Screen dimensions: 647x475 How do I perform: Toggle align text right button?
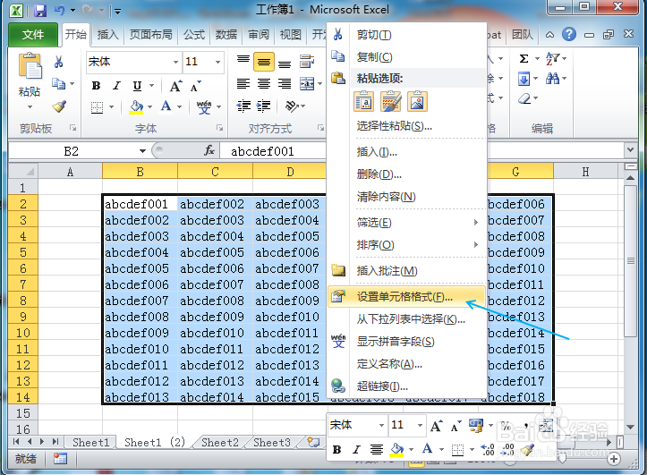(285, 84)
